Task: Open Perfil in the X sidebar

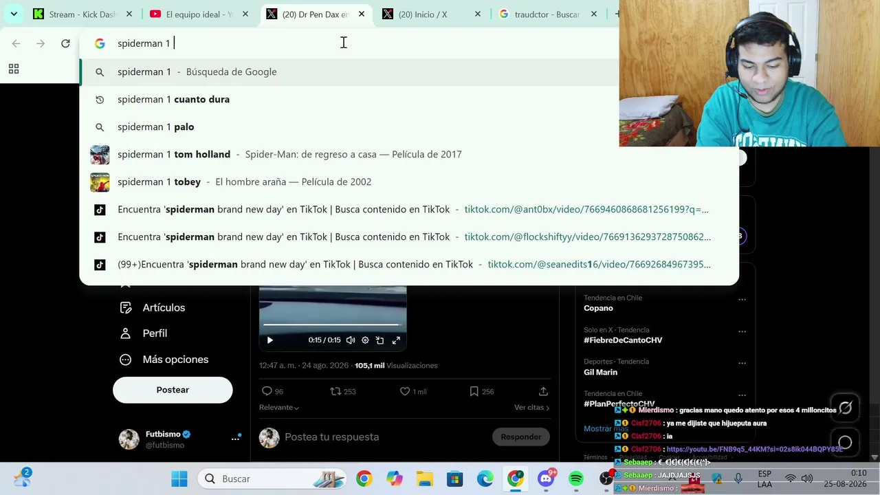Action: (x=144, y=333)
